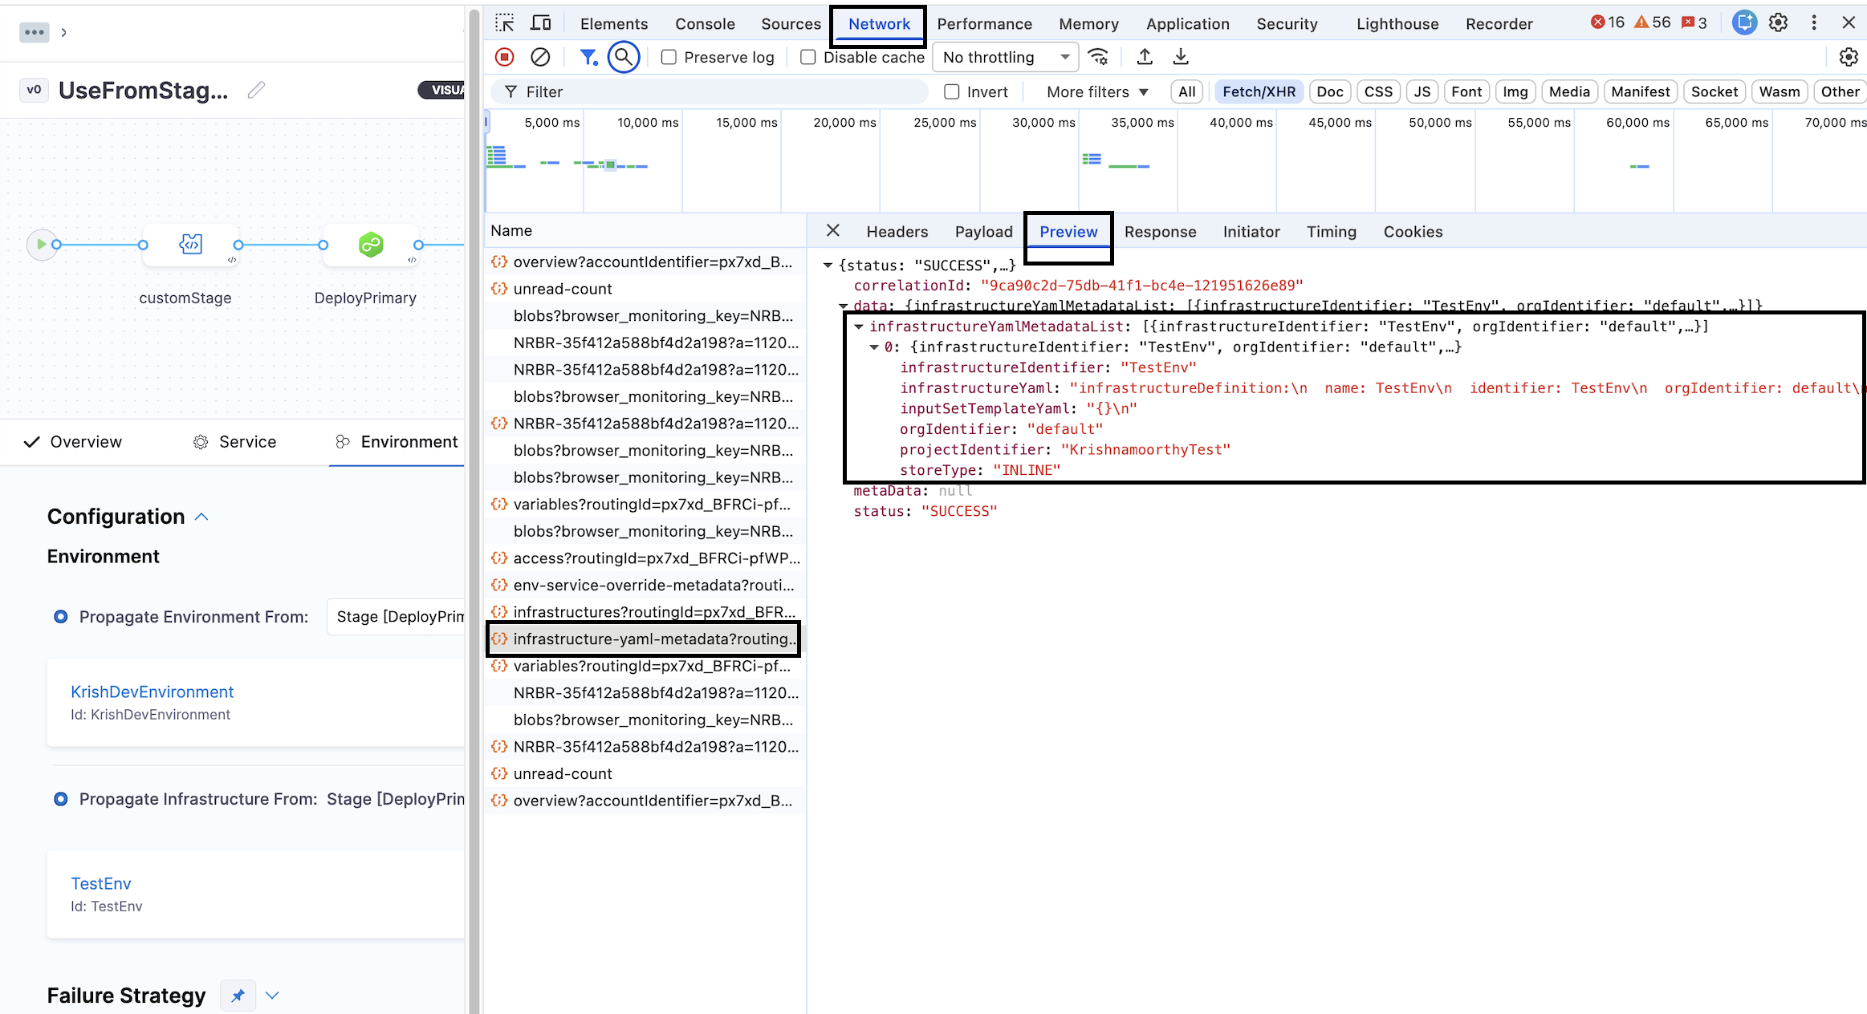Click the warnings count badge 56
Image resolution: width=1867 pixels, height=1014 pixels.
coord(1653,22)
